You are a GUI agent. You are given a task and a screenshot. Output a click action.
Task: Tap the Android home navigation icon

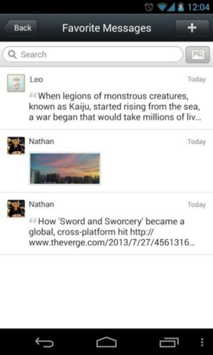[106, 342]
